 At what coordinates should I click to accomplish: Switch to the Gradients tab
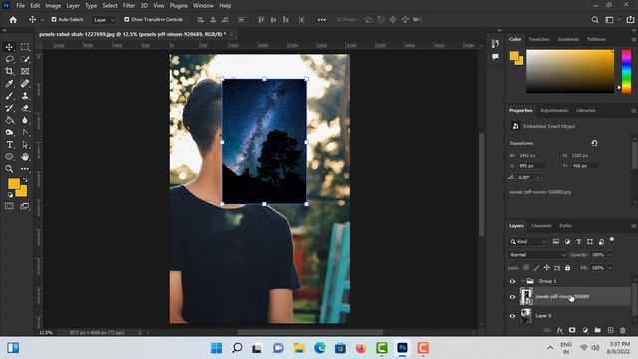click(x=568, y=39)
